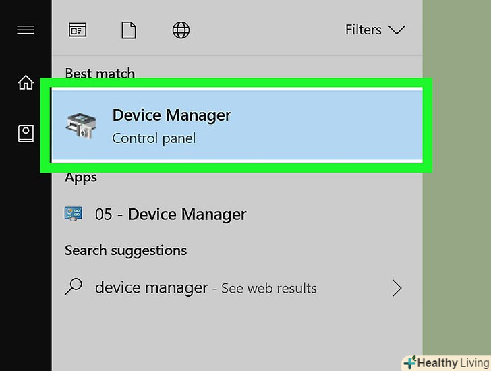Viewport: 491px width, 371px height.
Task: Launch the 05 - Device Manager app result
Action: tap(171, 215)
